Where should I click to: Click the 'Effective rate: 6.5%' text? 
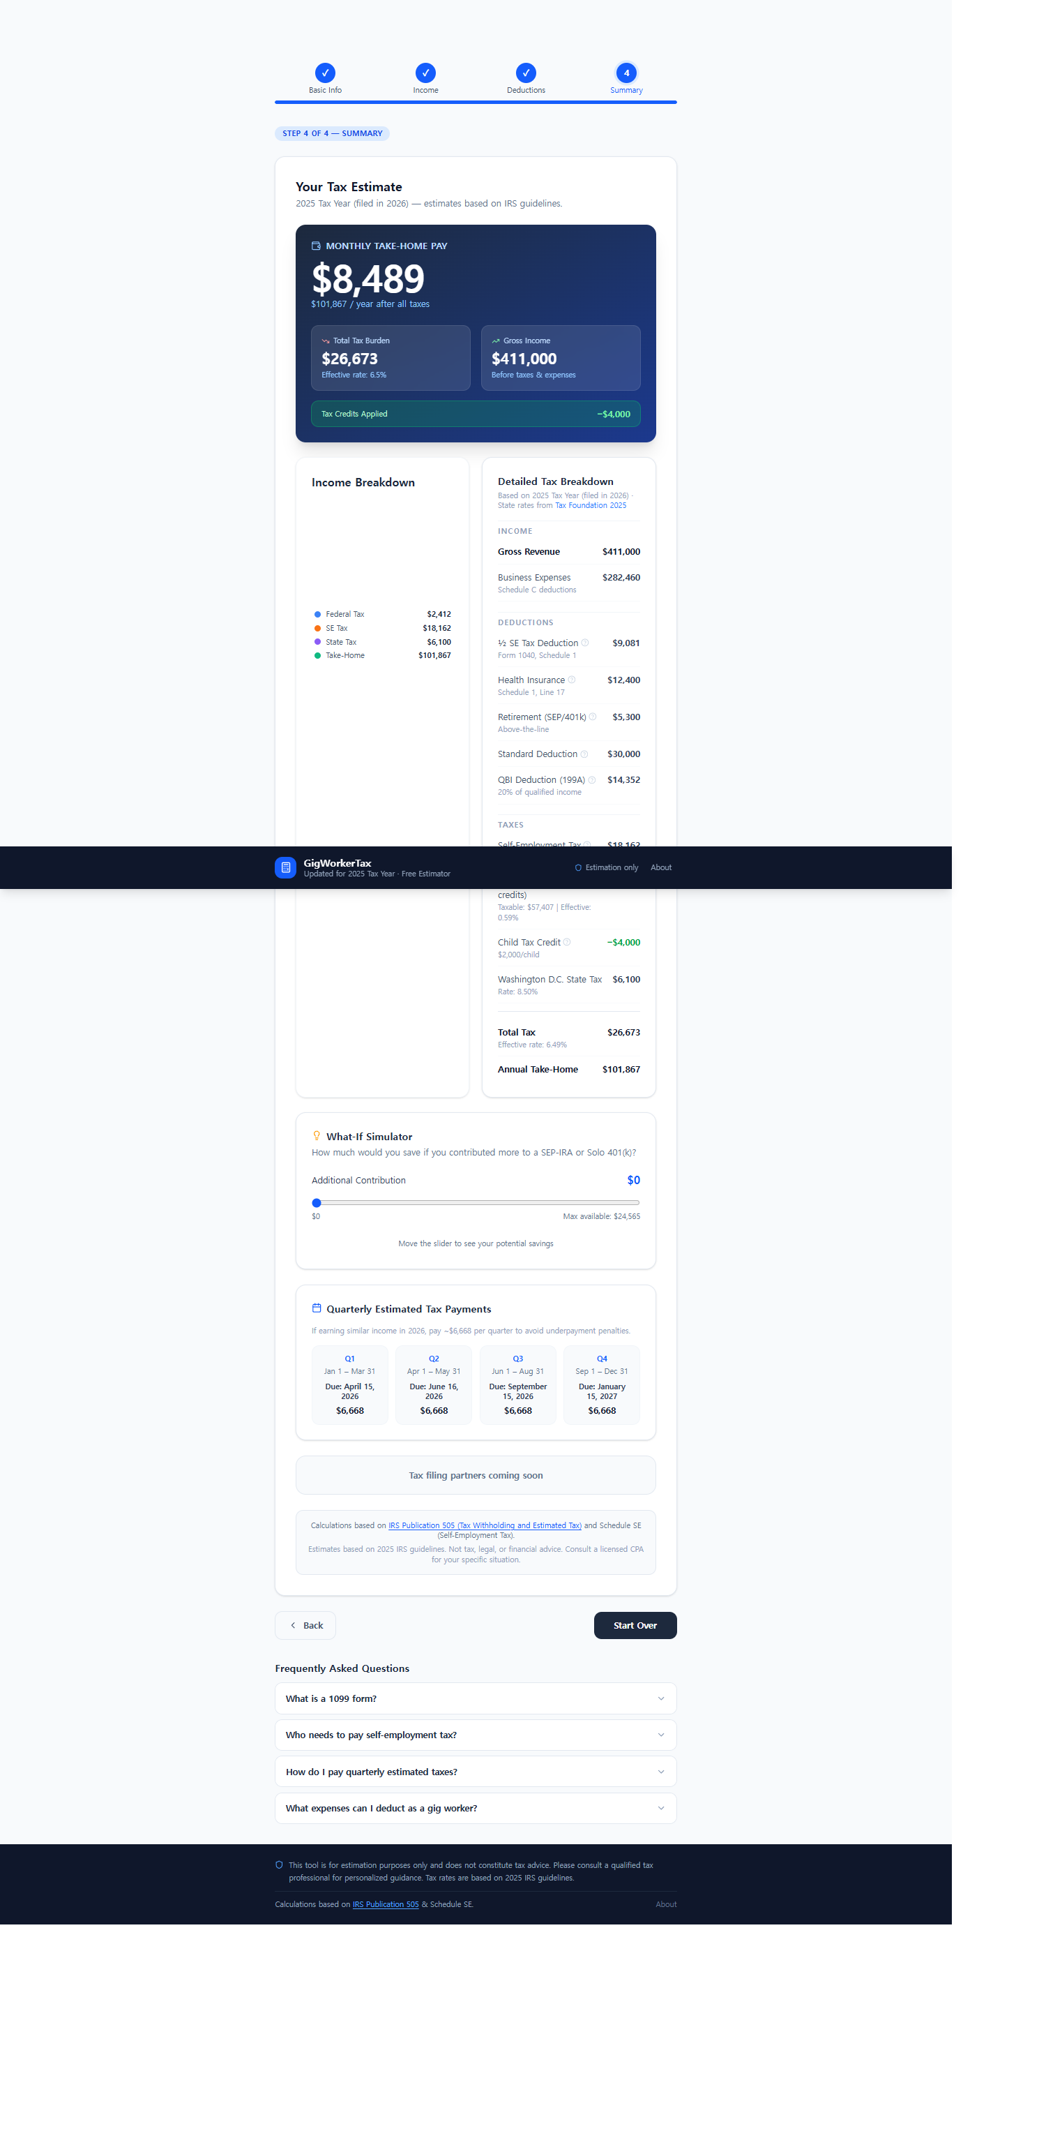[354, 375]
